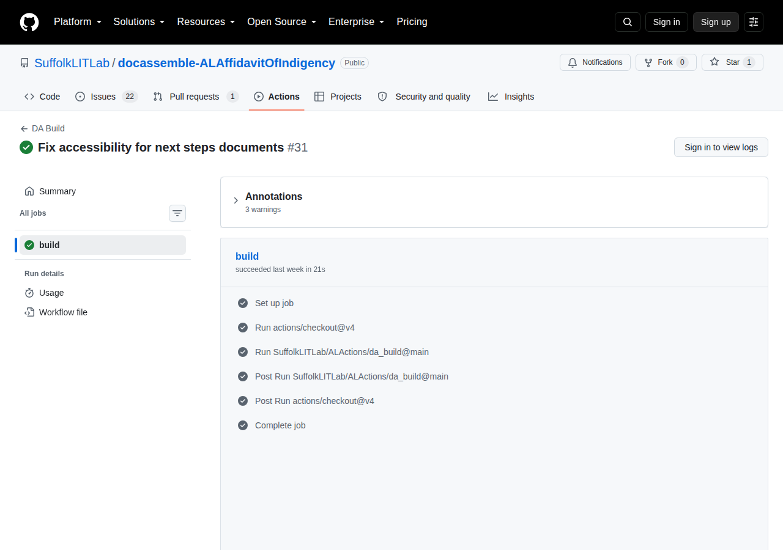
Task: Click the Issues count 22 badge
Action: 130,97
